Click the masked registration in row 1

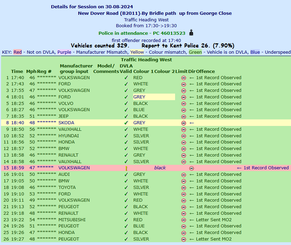click(46, 77)
